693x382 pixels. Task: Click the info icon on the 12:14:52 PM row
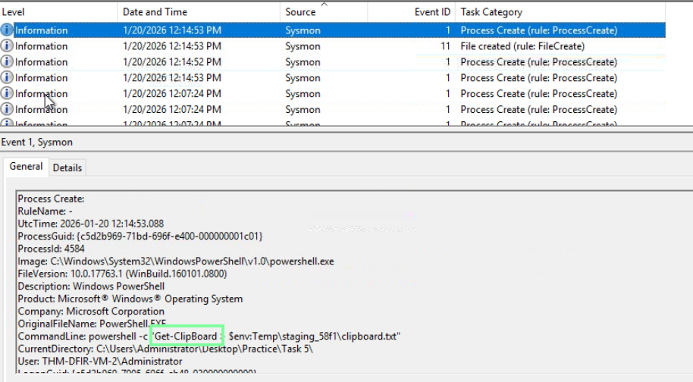pyautogui.click(x=8, y=62)
